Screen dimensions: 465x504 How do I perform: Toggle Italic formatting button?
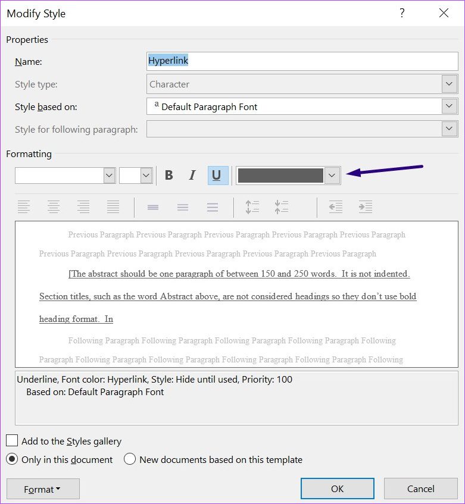point(192,175)
